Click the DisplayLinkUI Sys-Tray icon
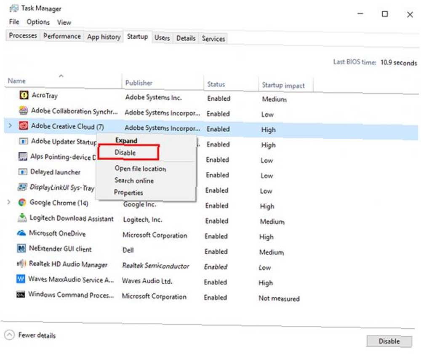Viewport: 421px width, 354px height. pyautogui.click(x=22, y=187)
